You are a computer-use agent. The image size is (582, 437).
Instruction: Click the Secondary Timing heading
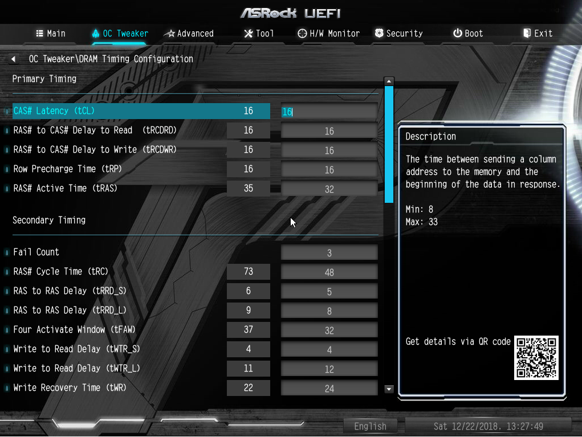coord(49,220)
